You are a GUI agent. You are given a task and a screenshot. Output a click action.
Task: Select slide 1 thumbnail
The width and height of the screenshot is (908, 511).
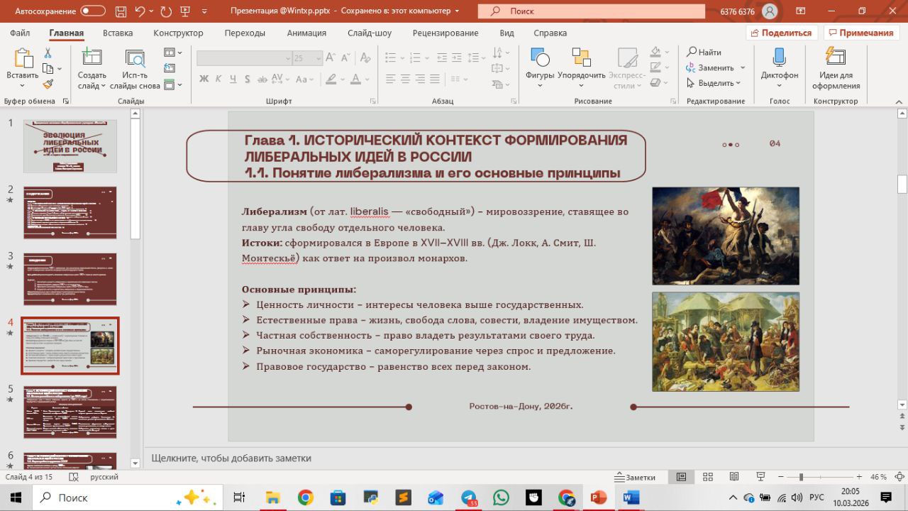click(70, 146)
